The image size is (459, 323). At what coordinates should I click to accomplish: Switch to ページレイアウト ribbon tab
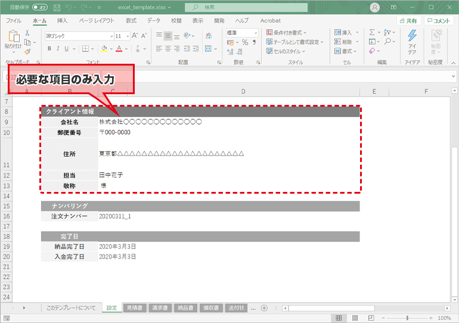[x=97, y=21]
